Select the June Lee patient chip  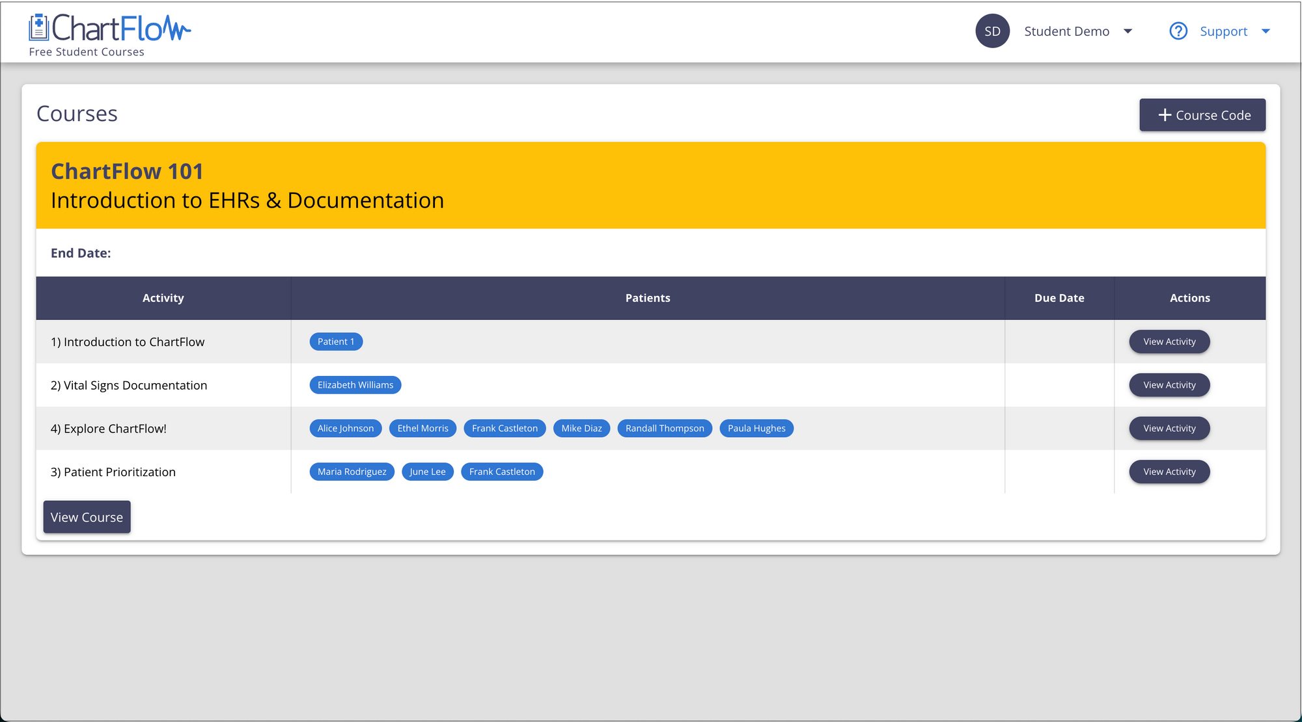427,471
